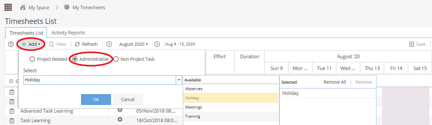Go to next period arrow icon

pyautogui.click(x=157, y=44)
